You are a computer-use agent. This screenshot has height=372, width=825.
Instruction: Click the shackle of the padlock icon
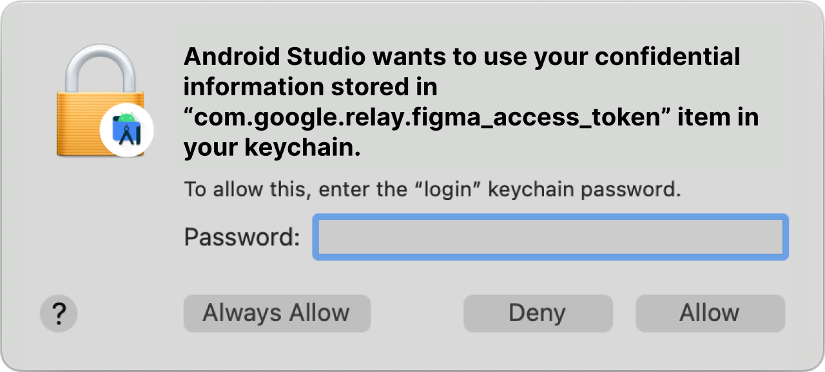click(x=102, y=68)
